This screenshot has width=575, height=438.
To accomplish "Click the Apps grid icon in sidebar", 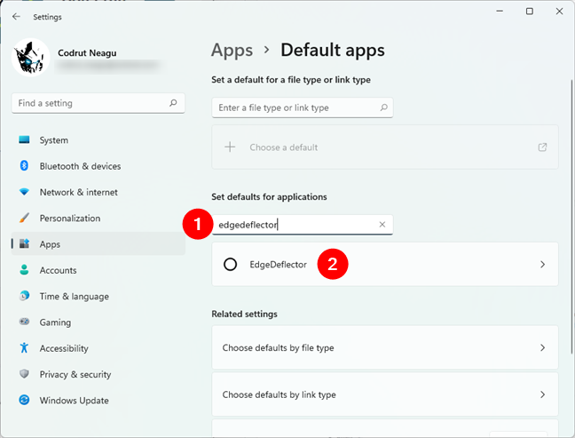I will click(x=24, y=243).
